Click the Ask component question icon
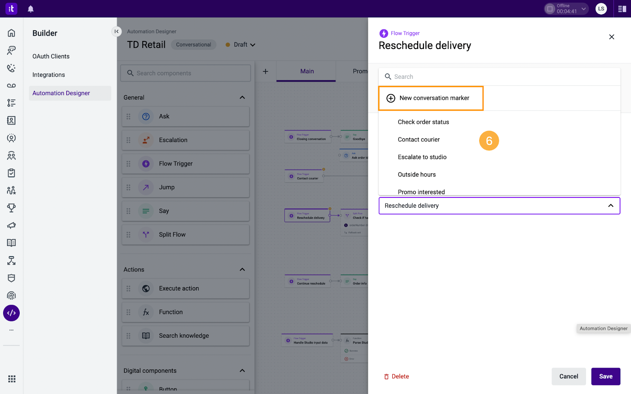This screenshot has height=394, width=631. 146,116
